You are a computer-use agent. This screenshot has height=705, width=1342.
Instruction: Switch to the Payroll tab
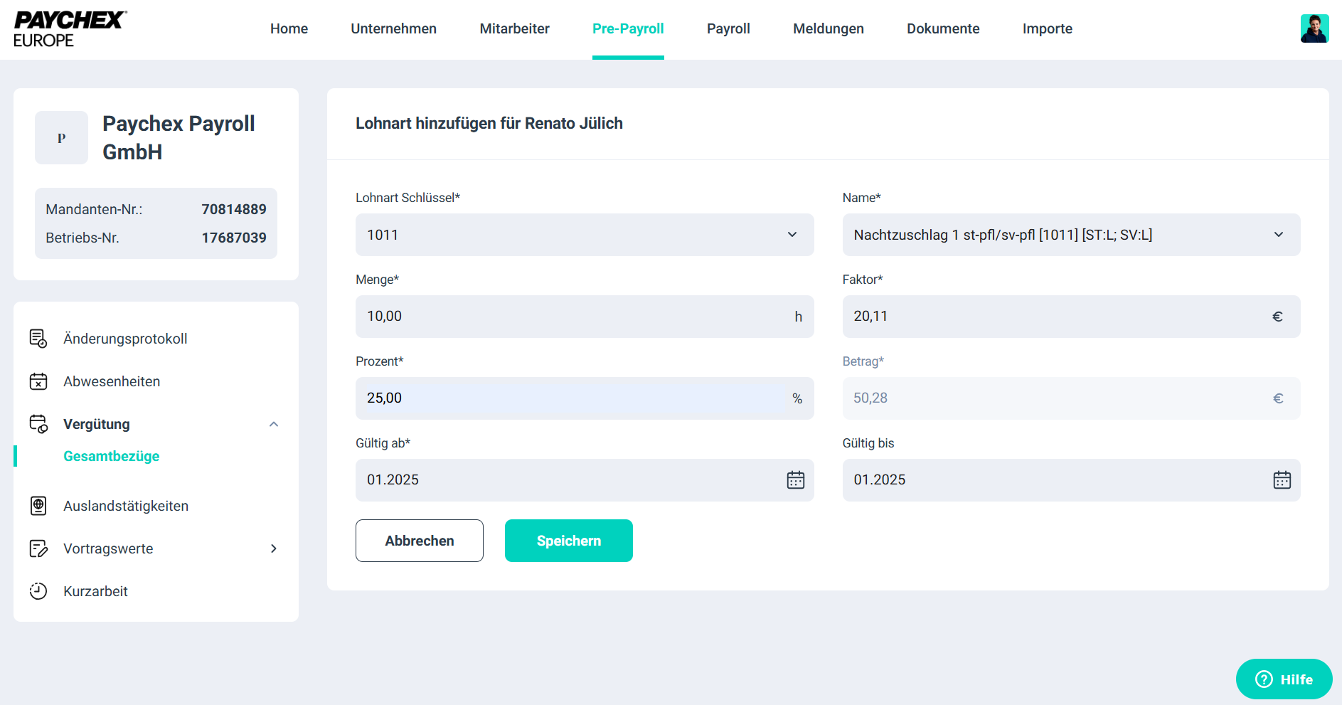point(728,29)
